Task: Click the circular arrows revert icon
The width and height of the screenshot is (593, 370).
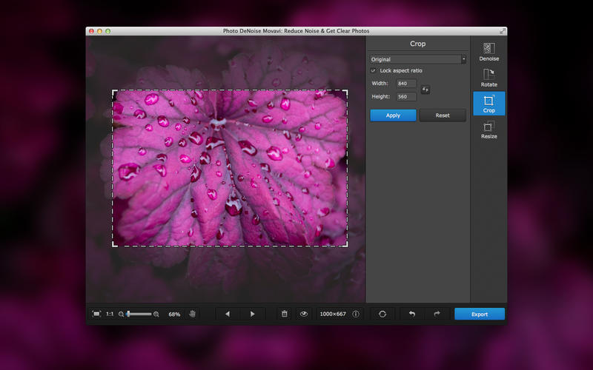Action: [382, 314]
